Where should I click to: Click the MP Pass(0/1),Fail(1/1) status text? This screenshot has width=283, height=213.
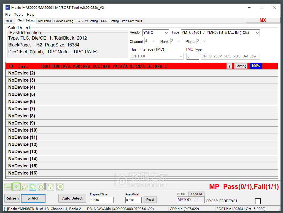244,187
